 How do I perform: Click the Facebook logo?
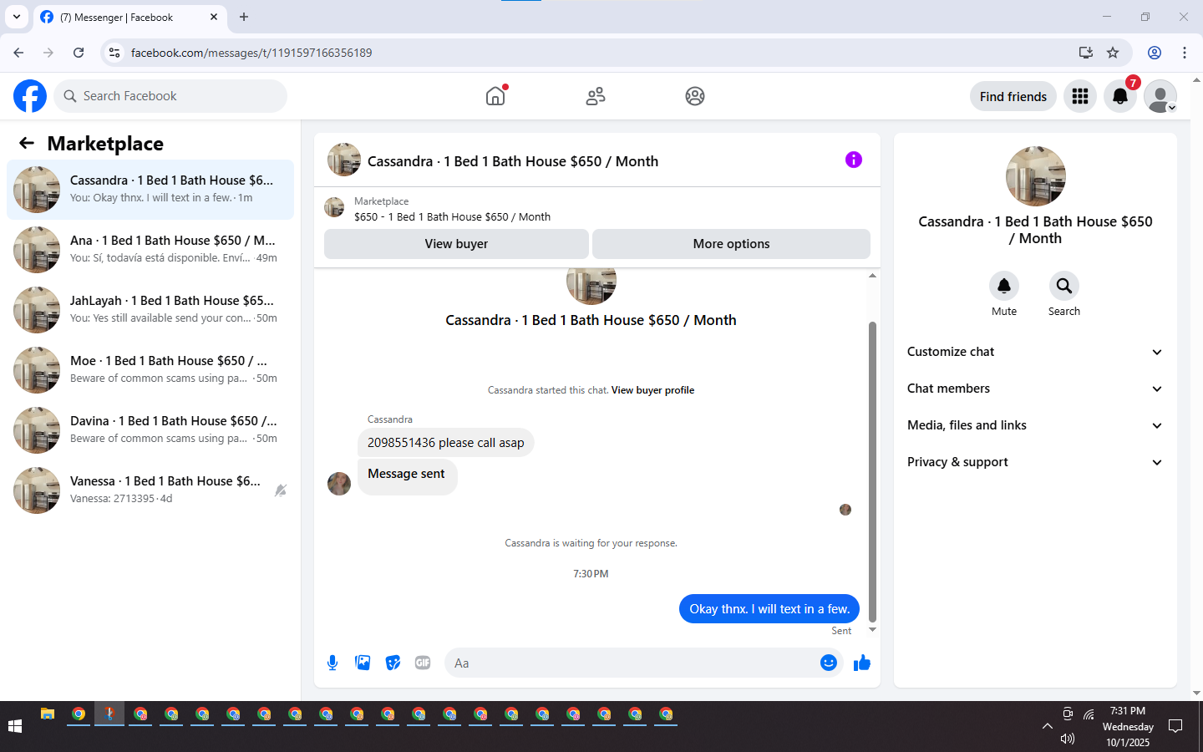pyautogui.click(x=30, y=96)
